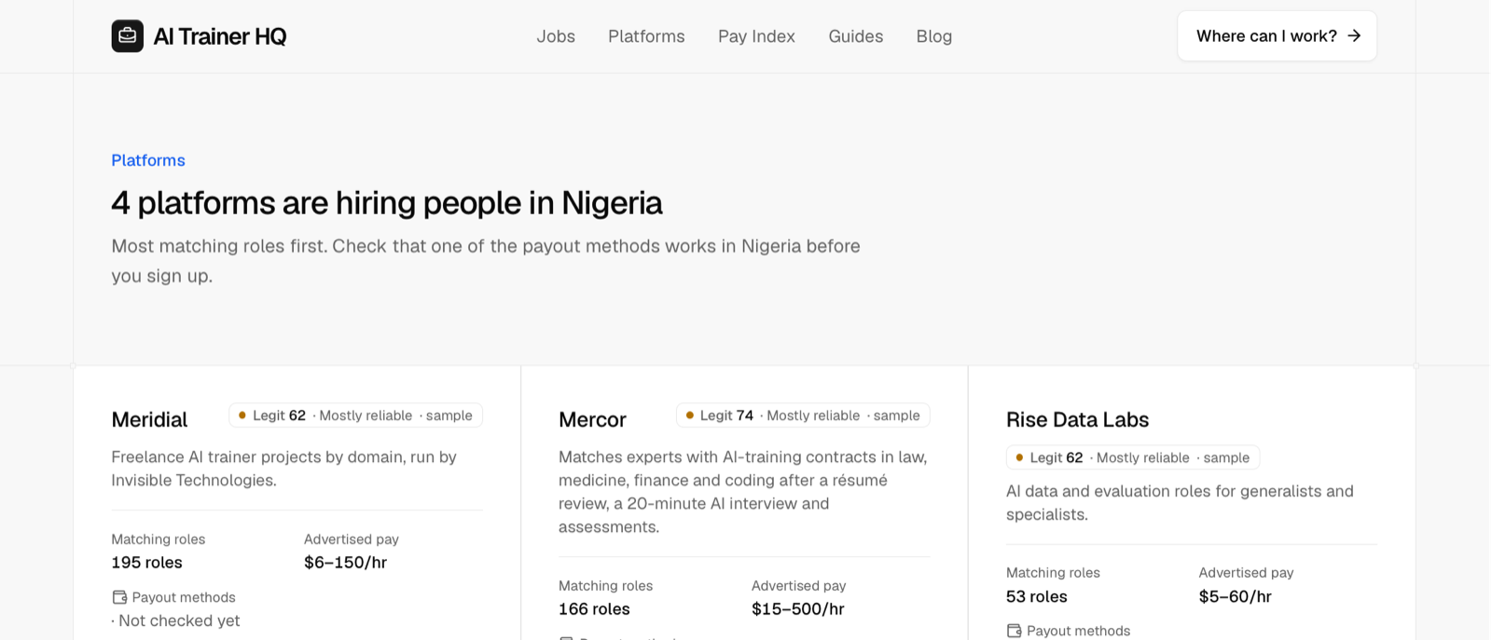Click the blue Platforms breadcrumb link

(x=148, y=160)
